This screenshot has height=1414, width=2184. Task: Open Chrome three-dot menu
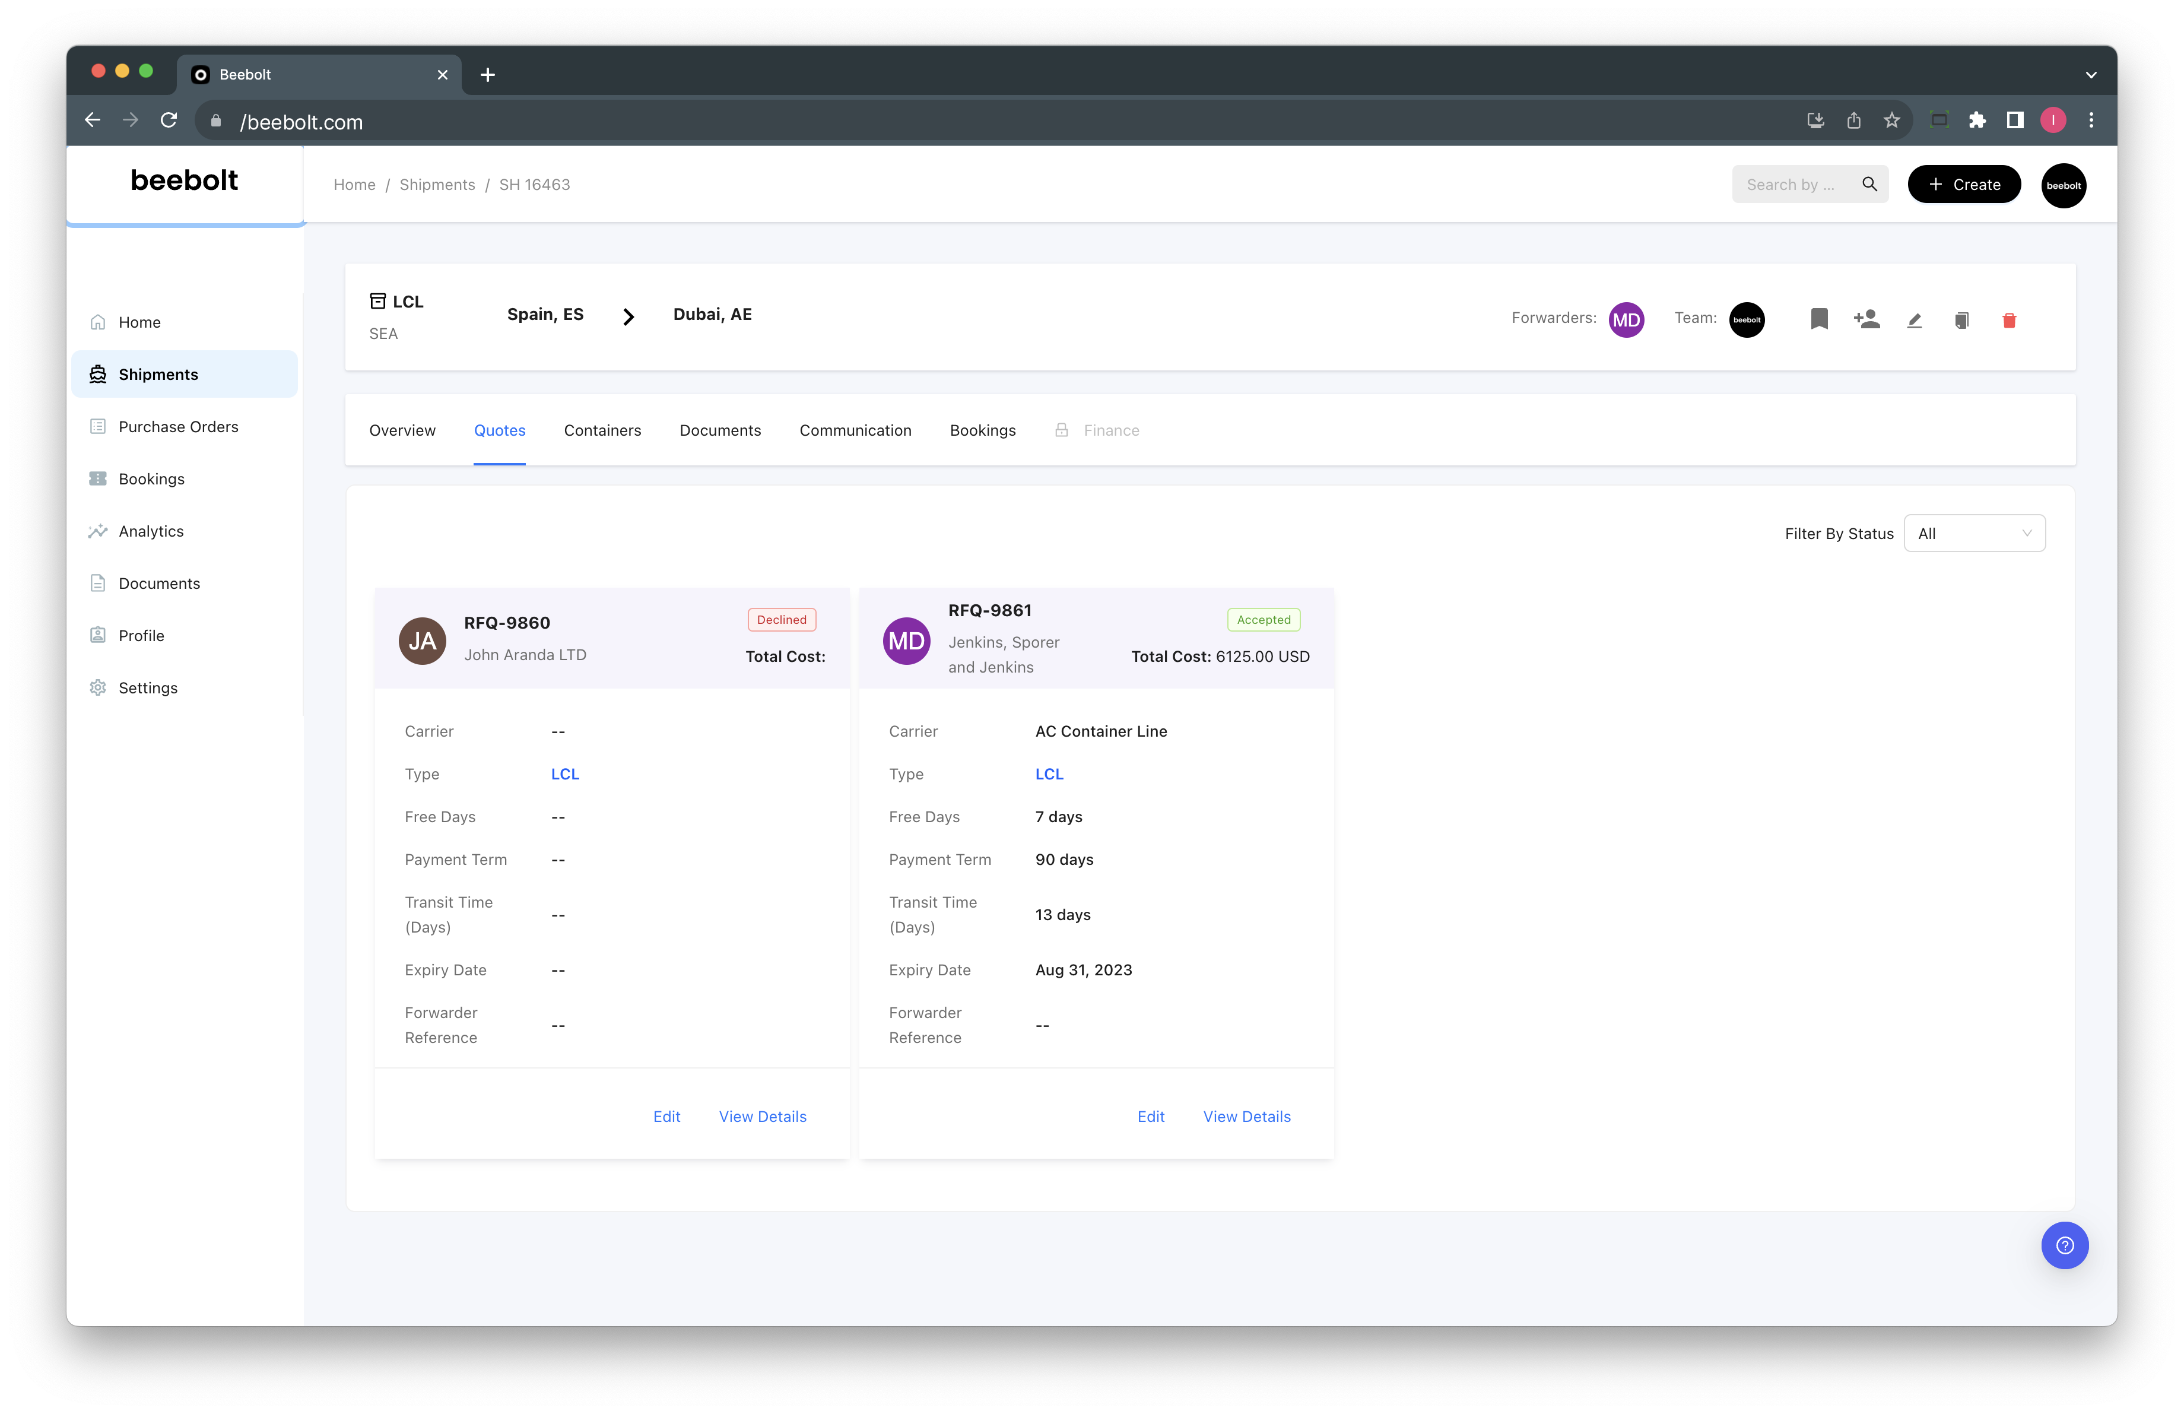pyautogui.click(x=2091, y=120)
